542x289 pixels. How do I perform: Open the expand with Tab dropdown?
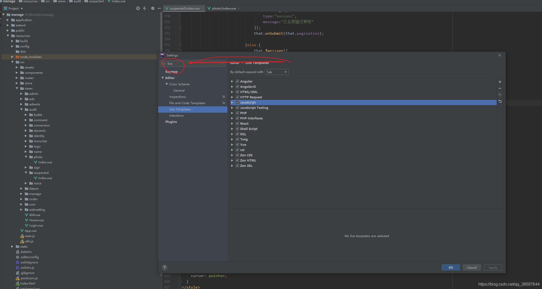pos(277,72)
